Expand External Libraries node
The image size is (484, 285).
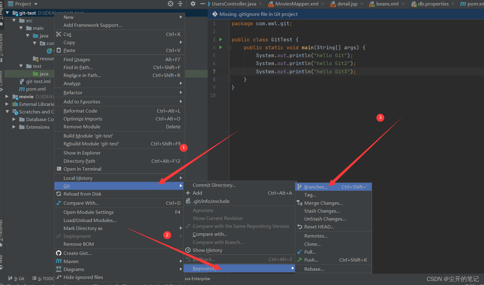7,104
